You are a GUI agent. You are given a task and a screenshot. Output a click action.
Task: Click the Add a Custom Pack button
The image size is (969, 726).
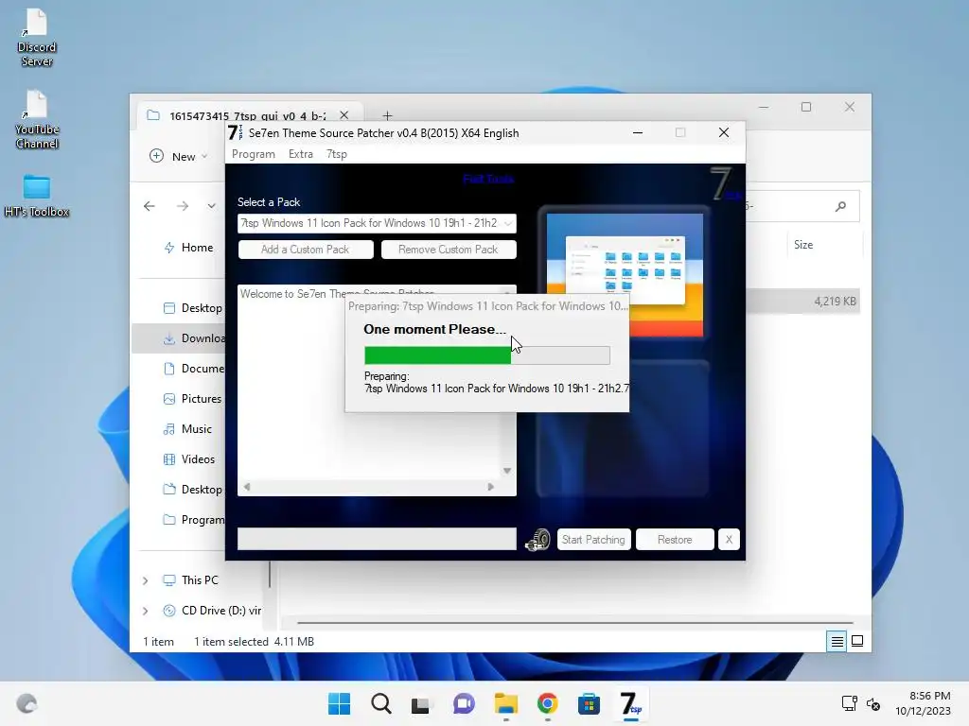[306, 250]
